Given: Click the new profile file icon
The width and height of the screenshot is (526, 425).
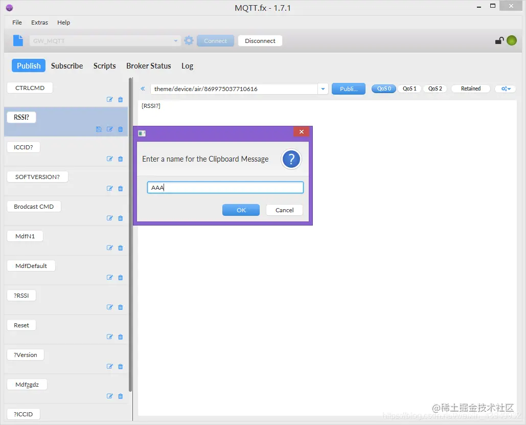Looking at the screenshot, I should tap(18, 40).
